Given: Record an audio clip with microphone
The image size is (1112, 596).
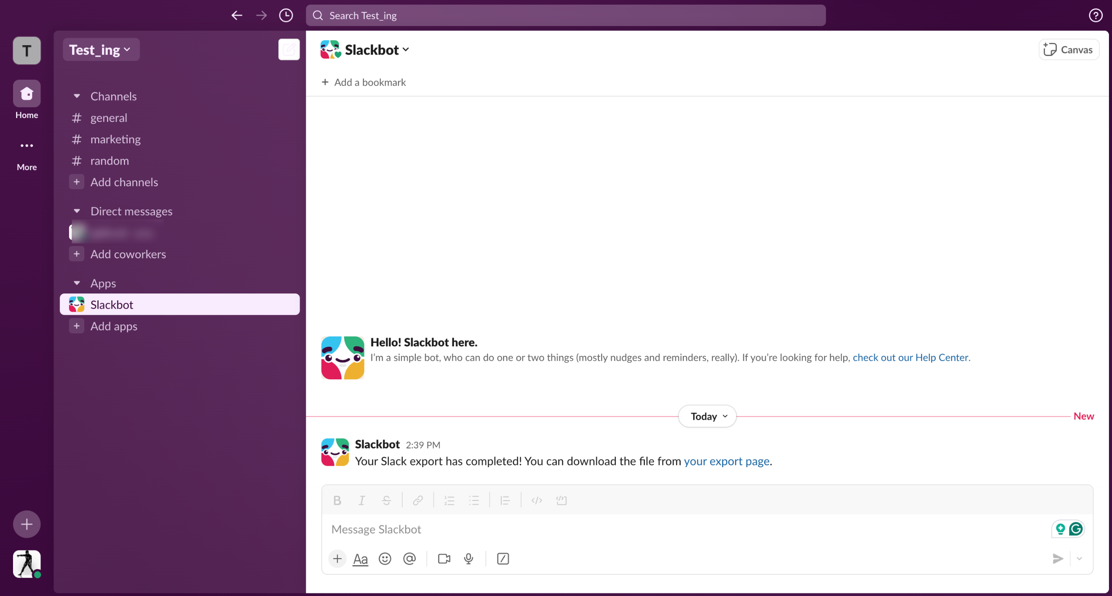Looking at the screenshot, I should click(x=468, y=559).
